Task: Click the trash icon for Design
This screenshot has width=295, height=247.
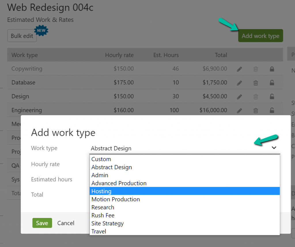Action: (256, 96)
